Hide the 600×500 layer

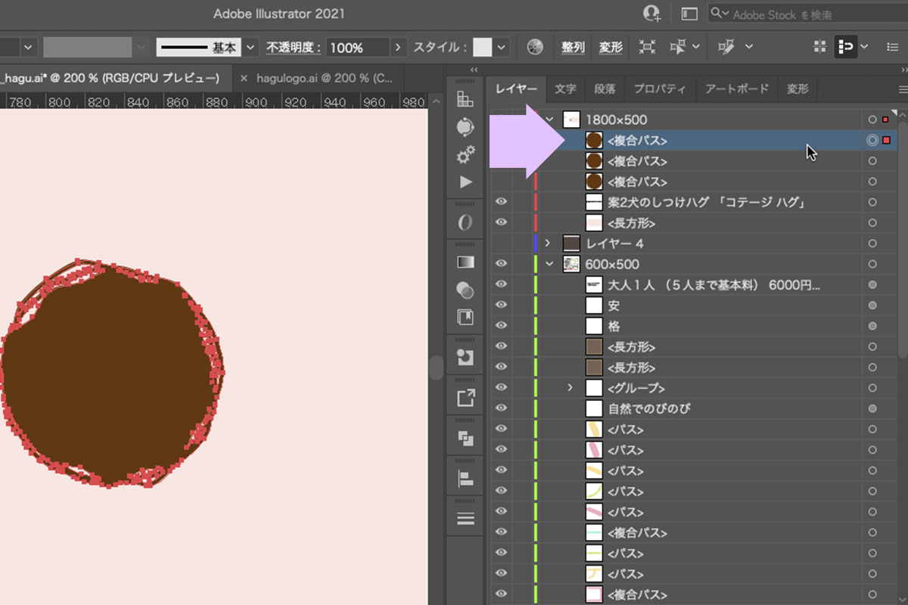tap(501, 264)
